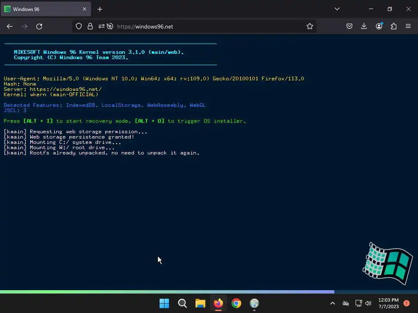The height and width of the screenshot is (313, 418).
Task: Open the tracking protection shield icon
Action: coord(79,26)
